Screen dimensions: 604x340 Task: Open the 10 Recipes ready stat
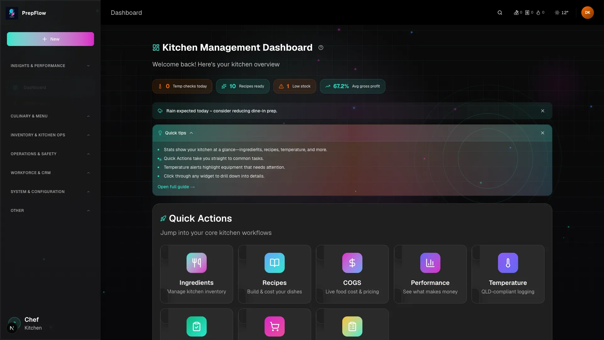pos(243,86)
